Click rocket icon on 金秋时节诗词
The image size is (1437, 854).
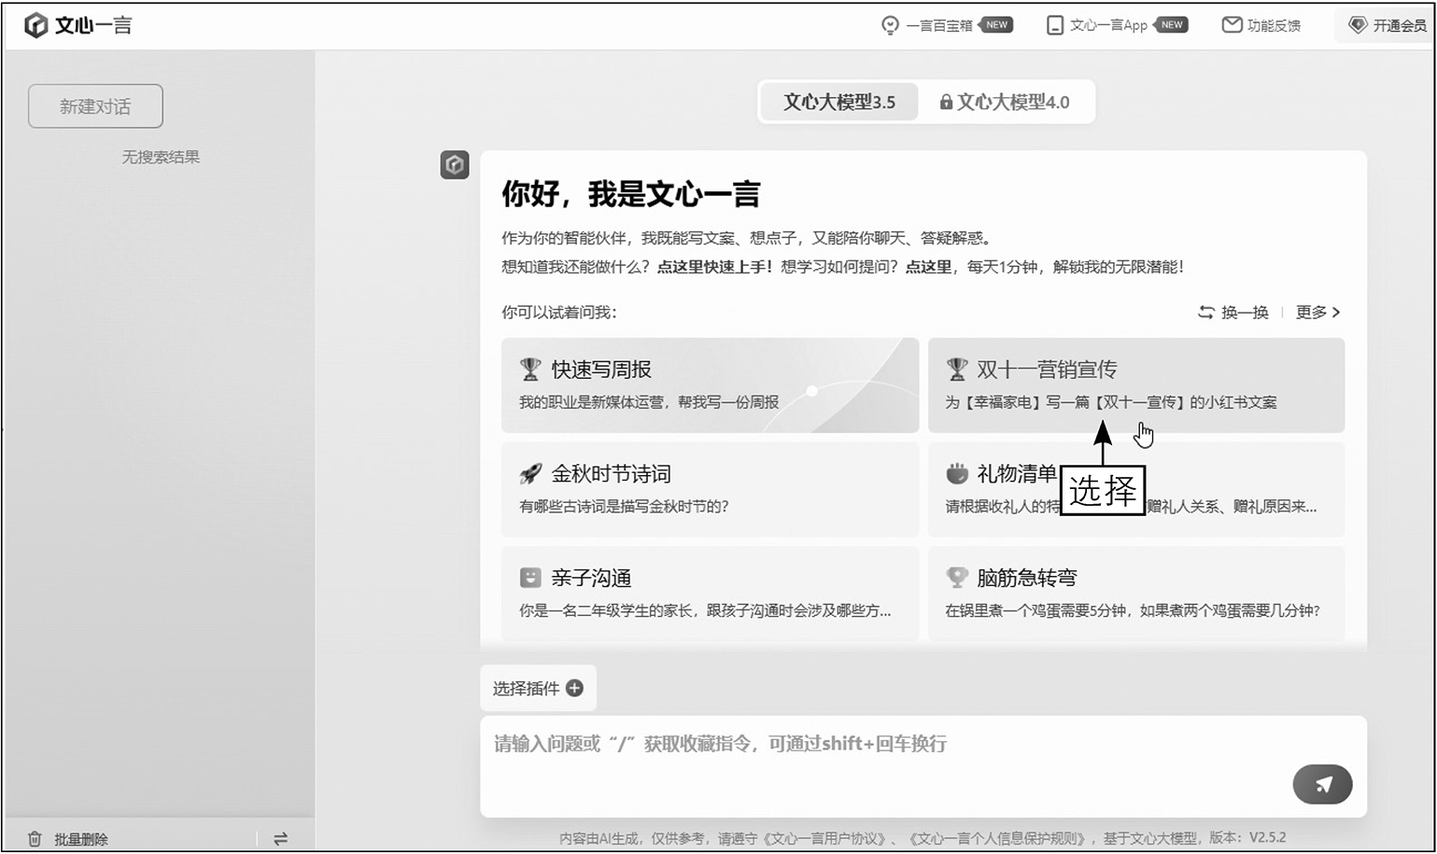click(530, 474)
